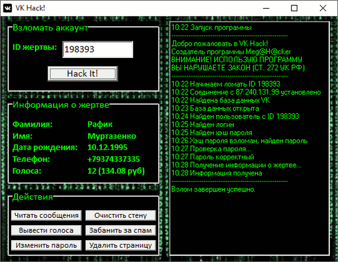The height and width of the screenshot is (262, 338).
Task: Click the 'Имя:' label
Action: (x=22, y=136)
